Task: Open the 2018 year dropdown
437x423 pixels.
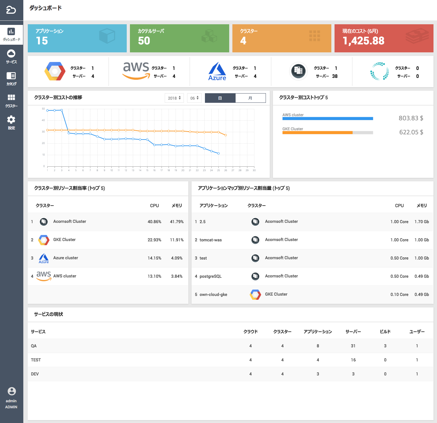Action: pyautogui.click(x=174, y=98)
